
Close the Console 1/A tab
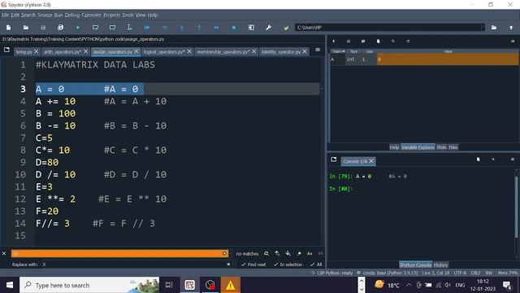click(x=371, y=161)
